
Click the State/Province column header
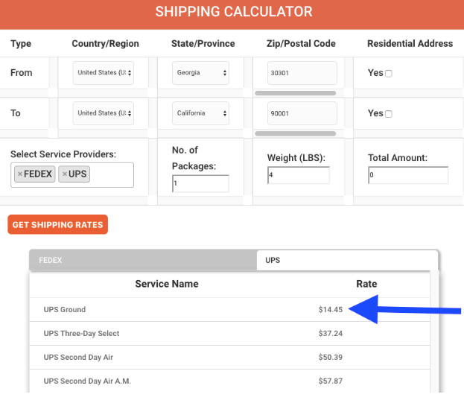[203, 43]
